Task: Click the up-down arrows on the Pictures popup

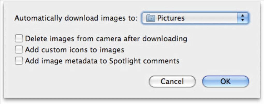Action: [243, 18]
